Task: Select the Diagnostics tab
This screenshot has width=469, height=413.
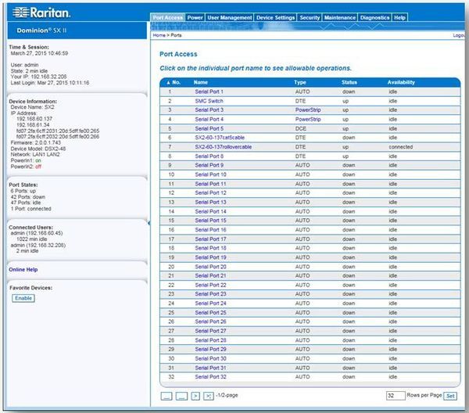Action: point(375,17)
